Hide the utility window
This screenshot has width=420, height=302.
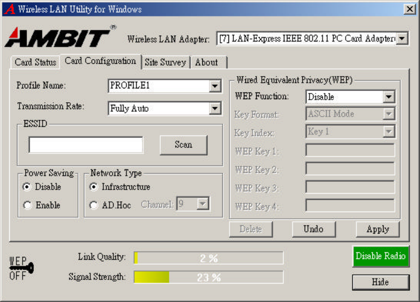pyautogui.click(x=381, y=282)
